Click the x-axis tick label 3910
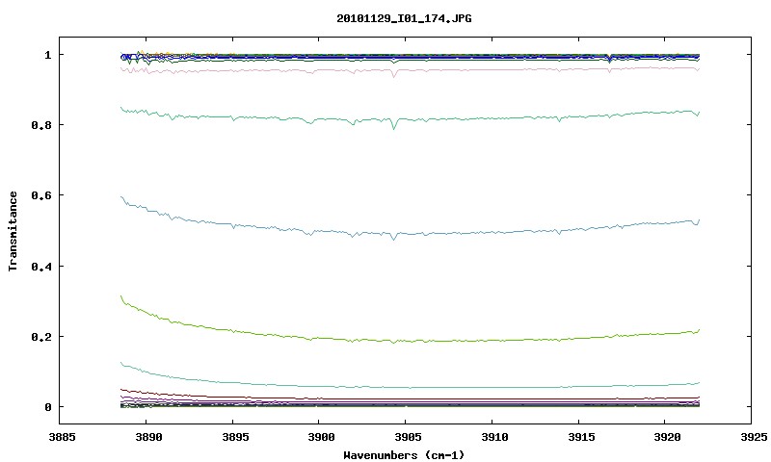The image size is (771, 462). [494, 437]
